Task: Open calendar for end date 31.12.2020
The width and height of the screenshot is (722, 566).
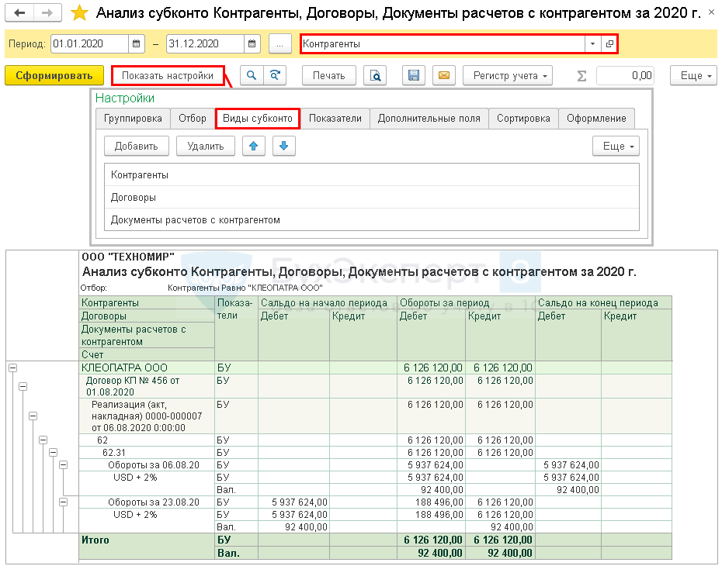Action: 253,44
